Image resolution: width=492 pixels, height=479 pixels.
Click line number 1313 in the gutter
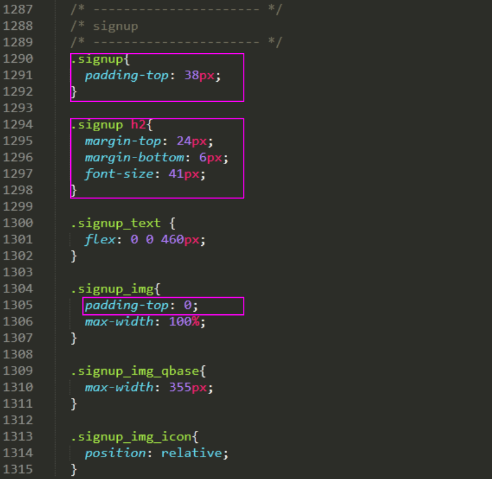pyautogui.click(x=18, y=436)
